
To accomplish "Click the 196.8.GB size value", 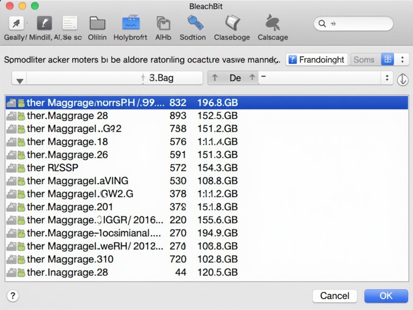I will pyautogui.click(x=217, y=103).
